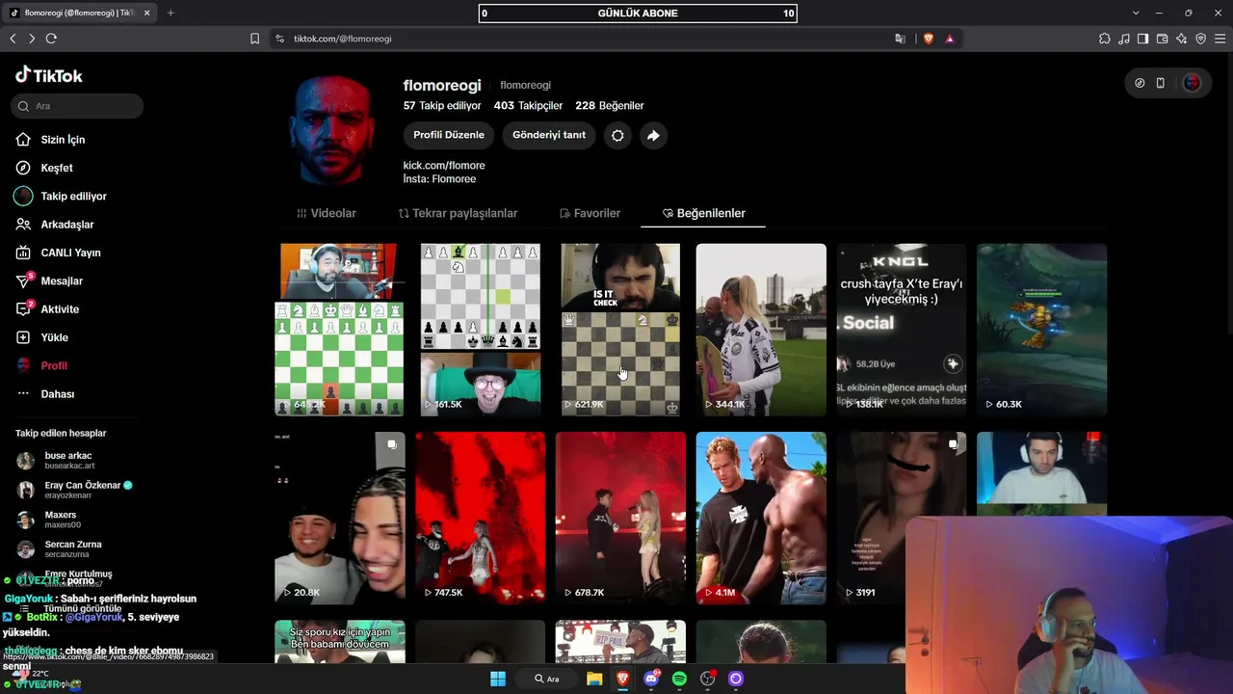
Task: Go forward in browser history
Action: click(31, 39)
